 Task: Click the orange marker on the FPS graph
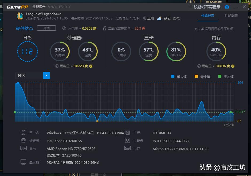(97, 121)
